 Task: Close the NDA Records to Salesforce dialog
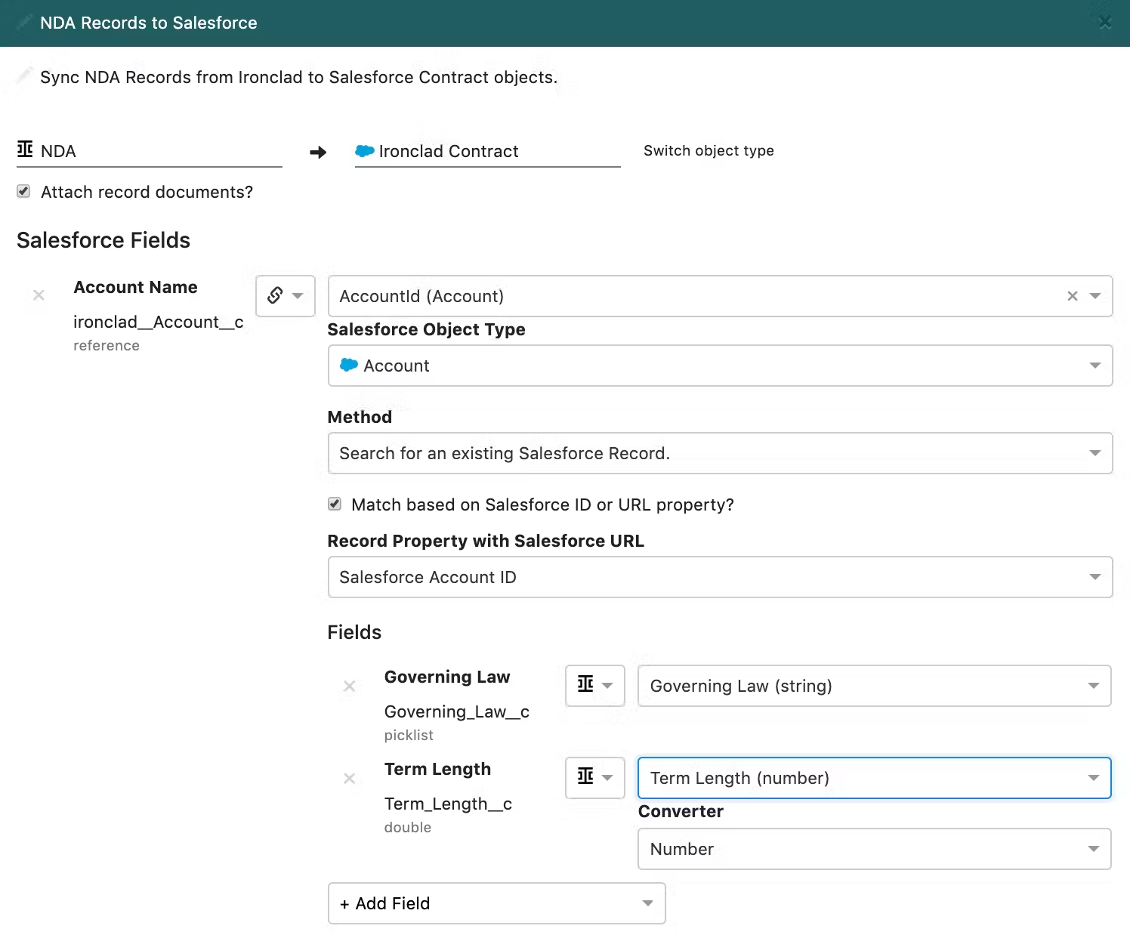point(1105,23)
